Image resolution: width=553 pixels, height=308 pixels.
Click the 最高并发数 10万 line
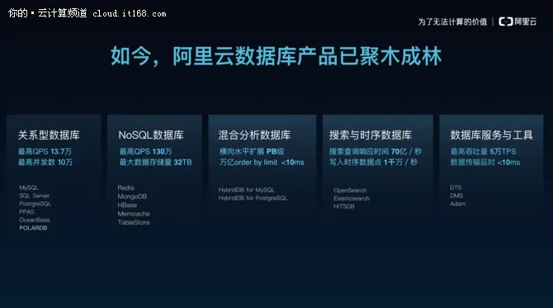point(45,163)
